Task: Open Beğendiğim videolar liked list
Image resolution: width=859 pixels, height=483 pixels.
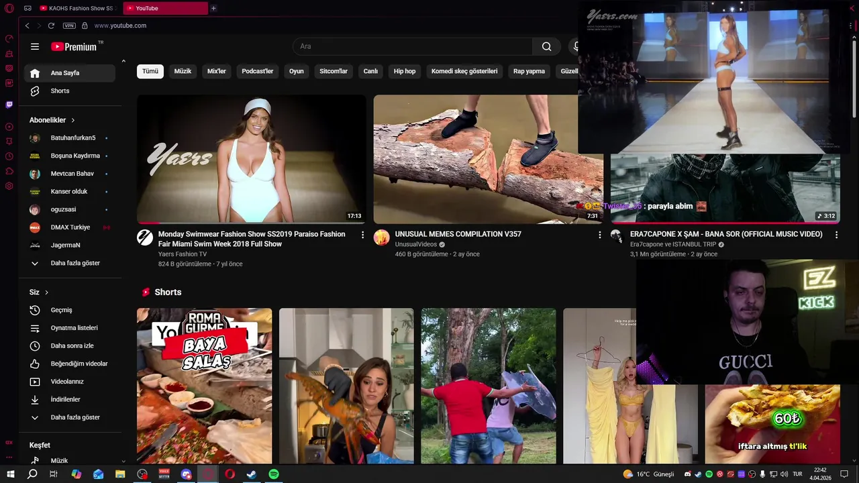Action: pyautogui.click(x=70, y=364)
